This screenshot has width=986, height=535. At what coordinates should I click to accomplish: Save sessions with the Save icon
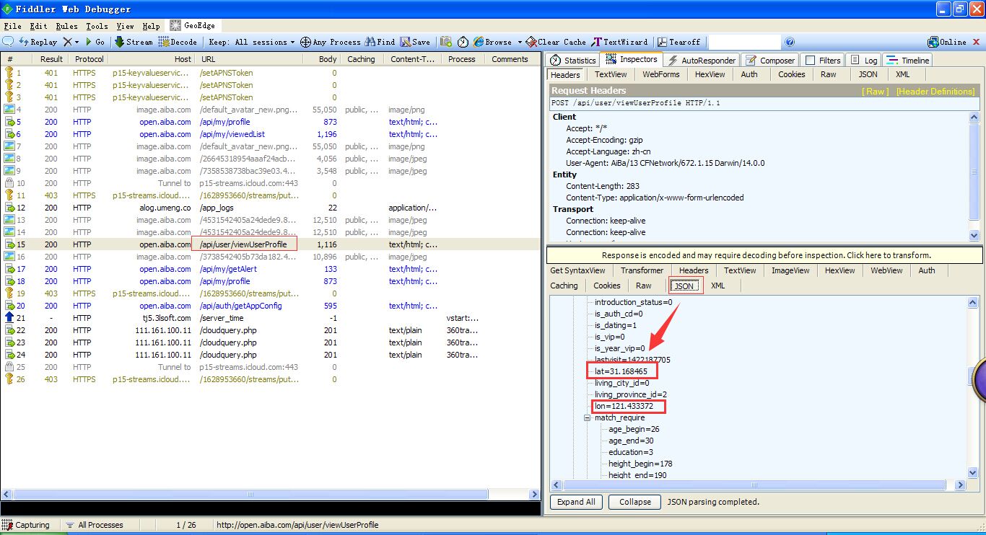(x=415, y=42)
